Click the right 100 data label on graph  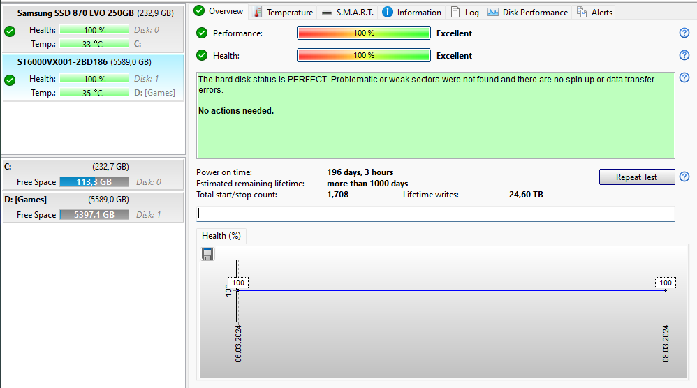point(666,283)
